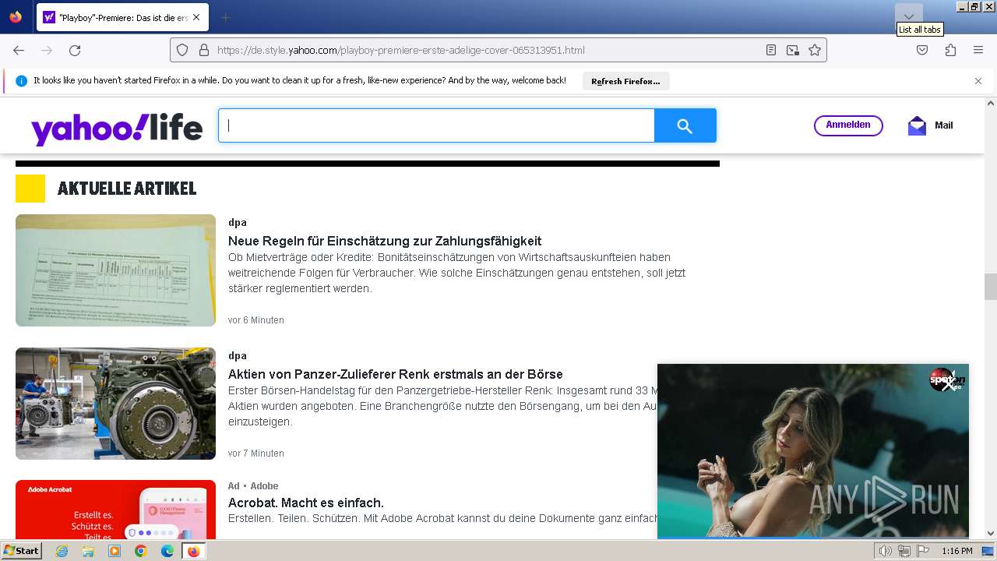The width and height of the screenshot is (997, 561).
Task: Click vertical scrollbar thumb
Action: coord(991,287)
